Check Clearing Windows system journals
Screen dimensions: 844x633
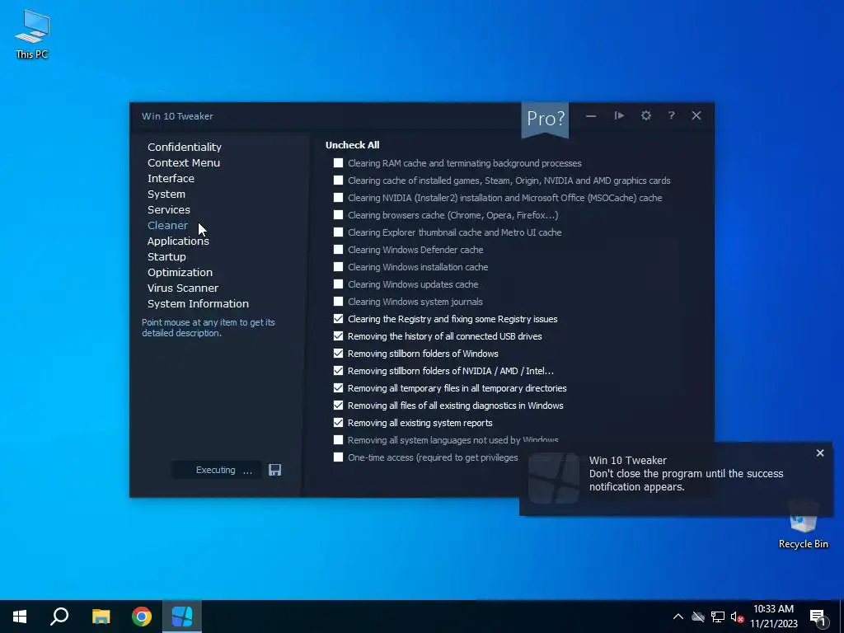[x=338, y=302]
